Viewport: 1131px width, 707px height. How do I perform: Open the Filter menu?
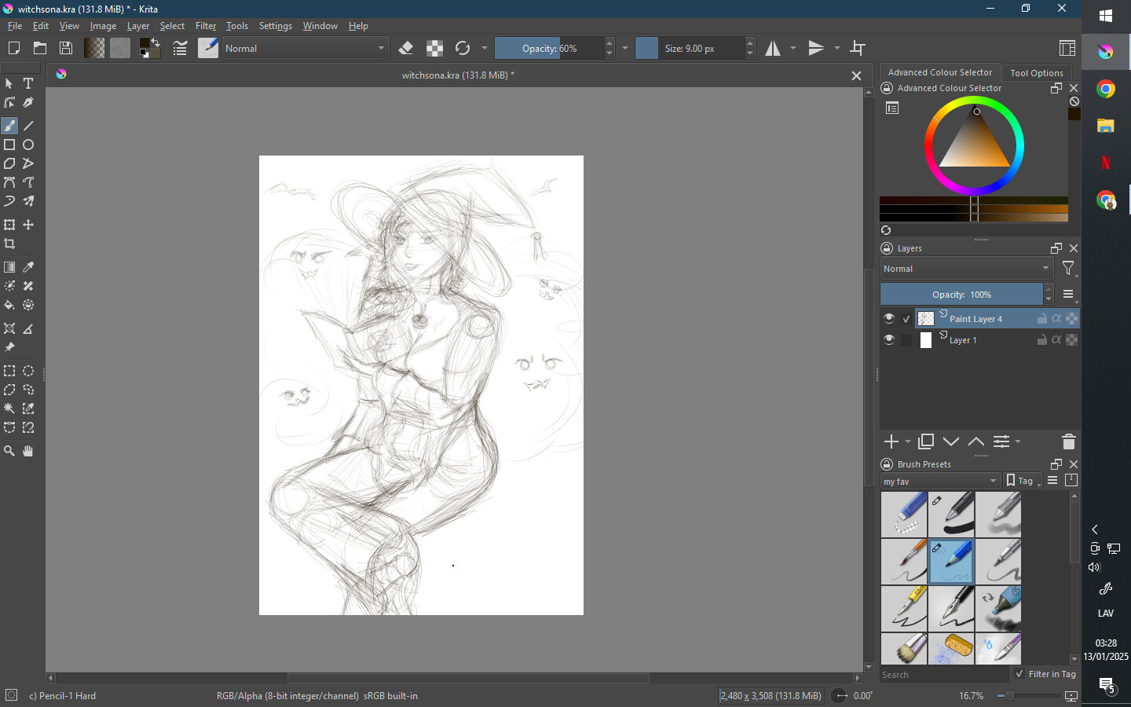205,26
